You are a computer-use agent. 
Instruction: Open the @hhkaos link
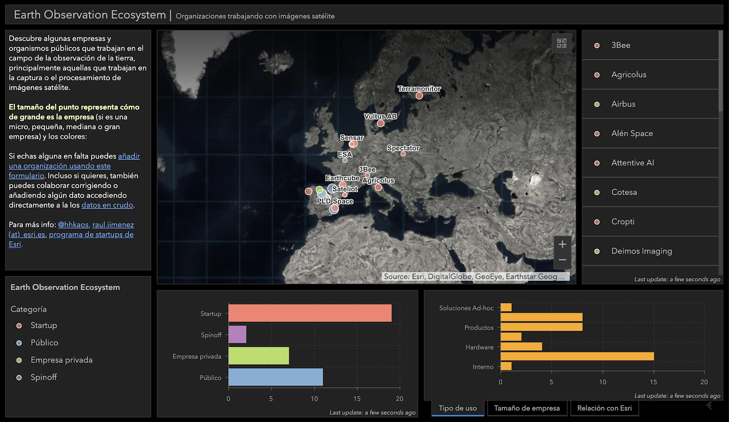pyautogui.click(x=73, y=225)
